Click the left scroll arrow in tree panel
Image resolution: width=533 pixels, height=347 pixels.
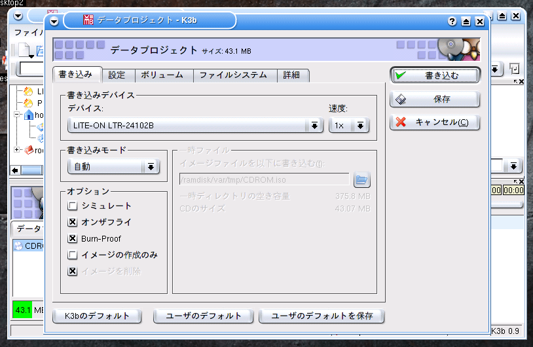15,170
